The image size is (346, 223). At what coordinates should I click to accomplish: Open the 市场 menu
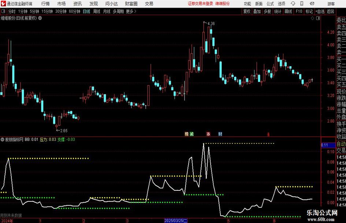coord(62,4)
